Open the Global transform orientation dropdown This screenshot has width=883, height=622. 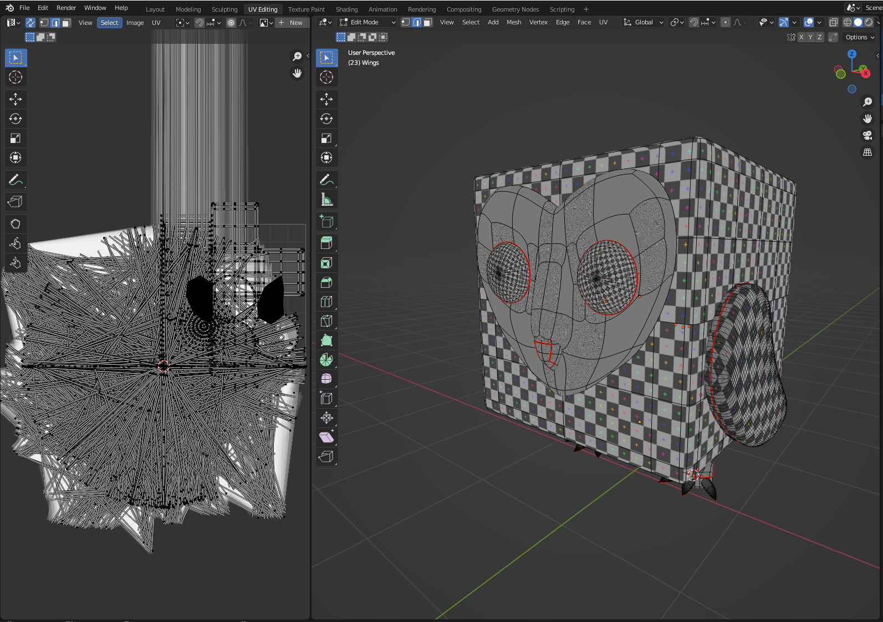tap(643, 22)
